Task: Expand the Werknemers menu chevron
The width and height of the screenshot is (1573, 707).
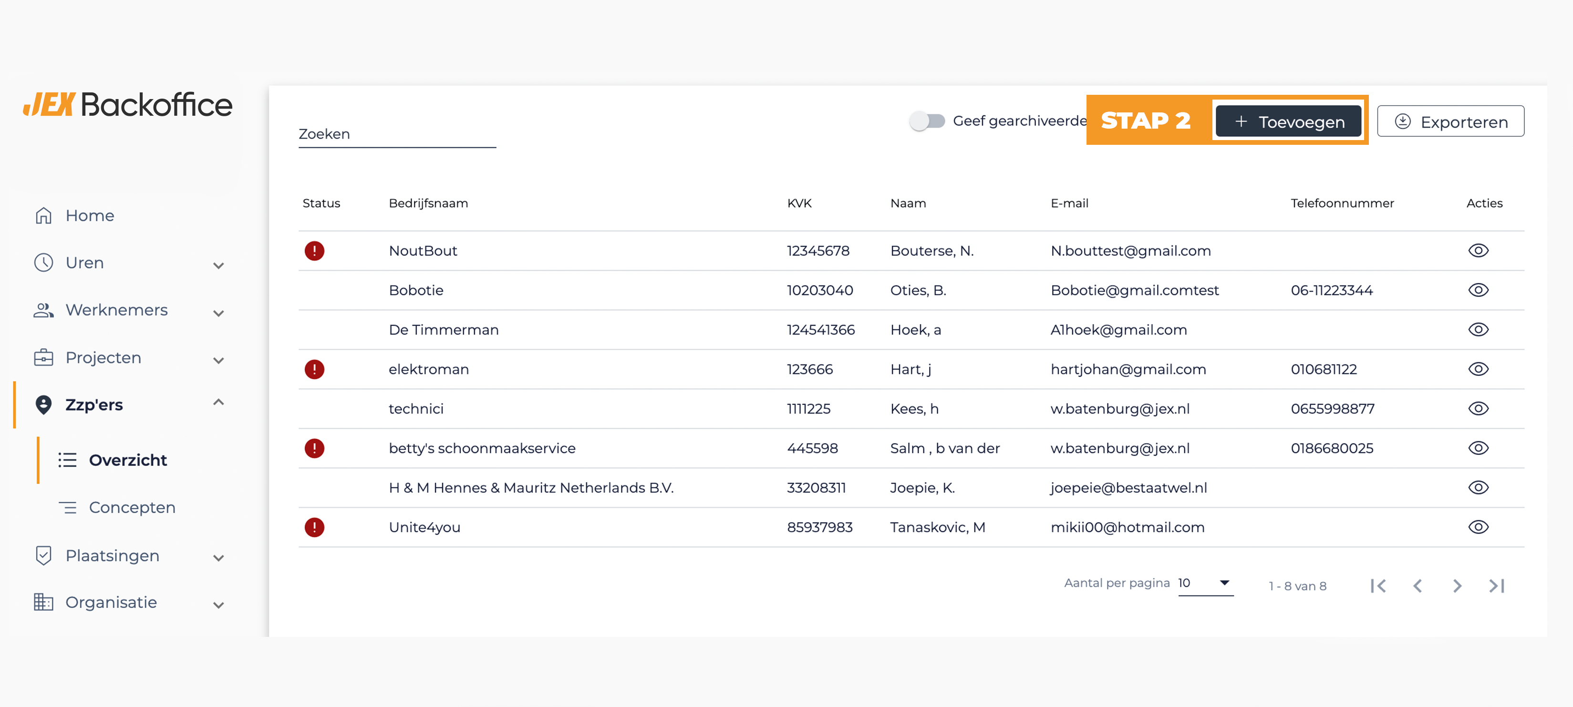Action: [x=218, y=313]
